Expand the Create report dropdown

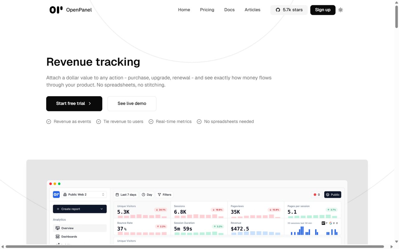click(x=80, y=209)
